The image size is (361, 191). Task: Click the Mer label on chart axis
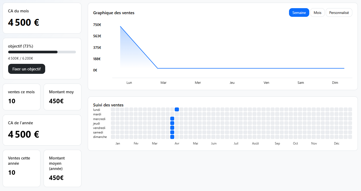pos(198,83)
